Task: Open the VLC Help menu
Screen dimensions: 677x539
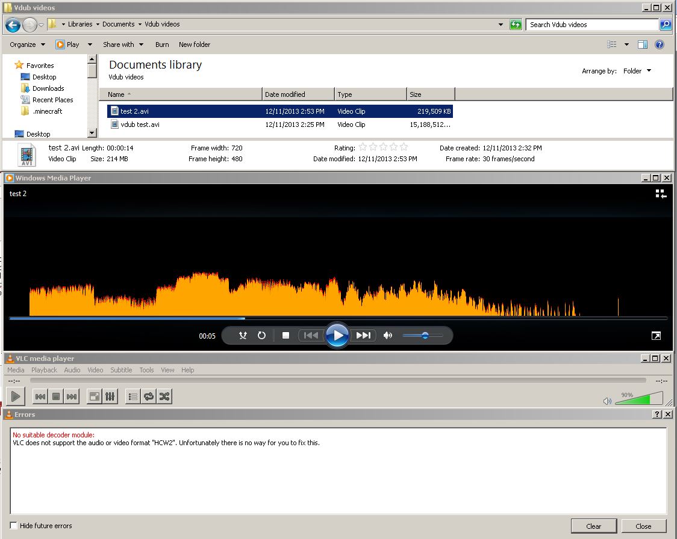Action: [x=187, y=370]
